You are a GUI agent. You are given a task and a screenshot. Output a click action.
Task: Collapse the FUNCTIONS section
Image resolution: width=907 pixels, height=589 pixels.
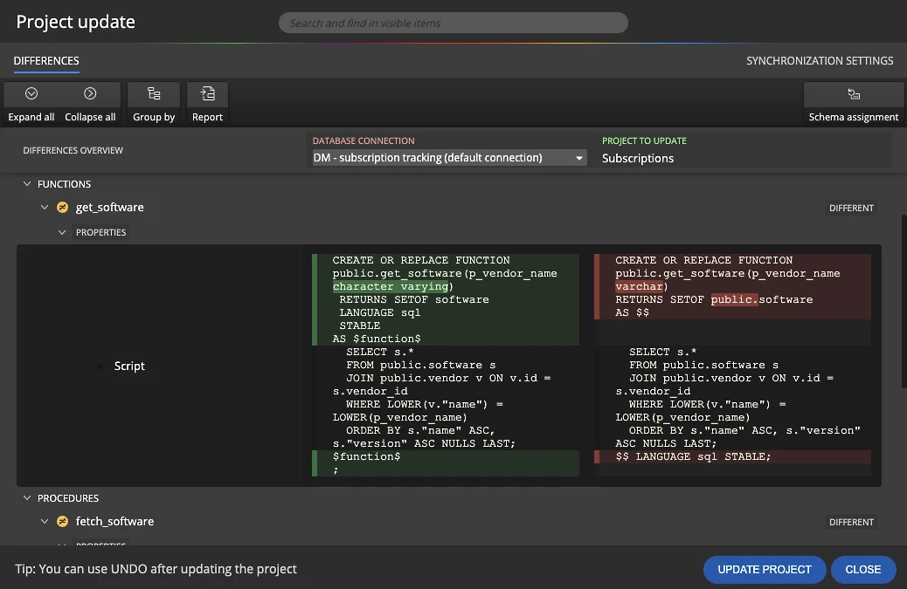coord(26,183)
